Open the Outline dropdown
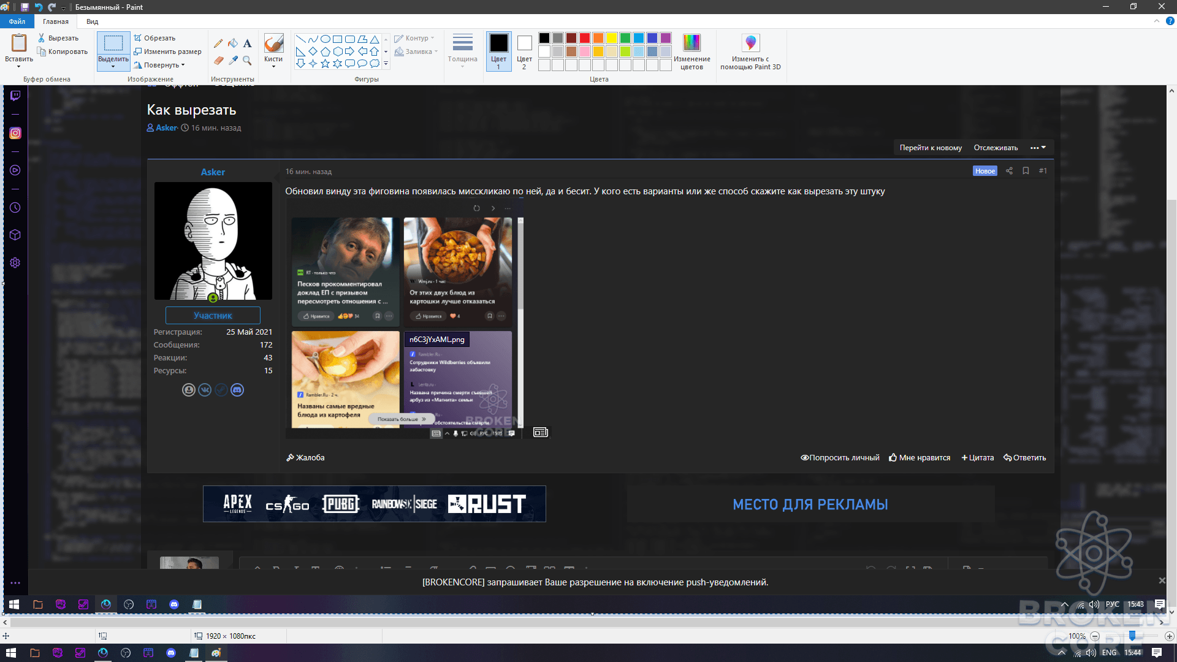The width and height of the screenshot is (1177, 662). 414,38
